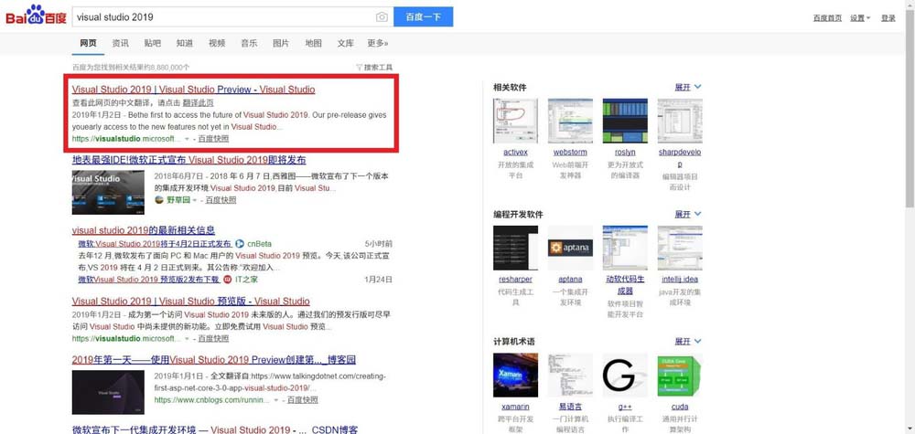
Task: Click the intellij idea thumbnail
Action: click(x=680, y=248)
